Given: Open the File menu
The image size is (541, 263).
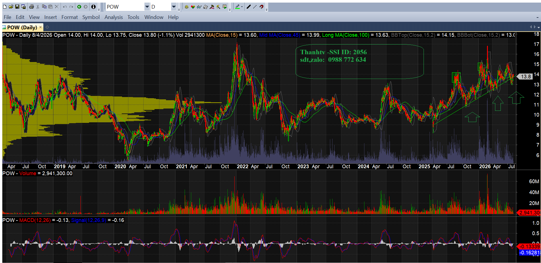Looking at the screenshot, I should (7, 17).
